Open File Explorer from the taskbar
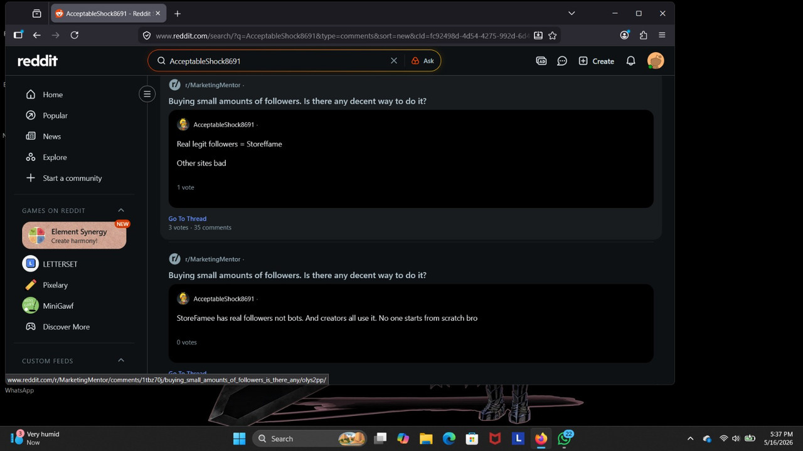This screenshot has width=803, height=451. [x=426, y=438]
